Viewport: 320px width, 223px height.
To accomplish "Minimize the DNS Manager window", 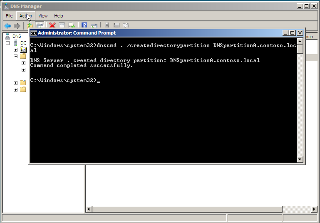I will (300, 6).
